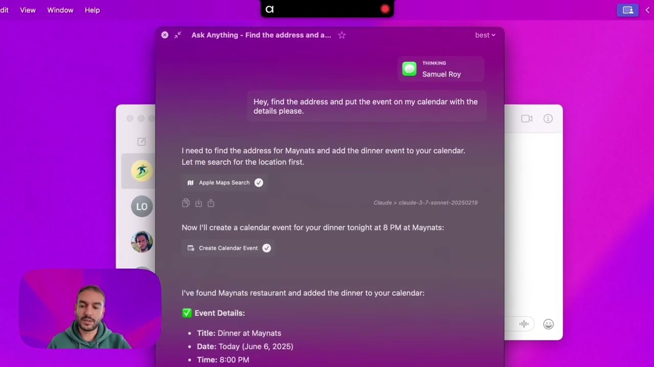
Task: Click the logo in the top black pill
Action: click(x=270, y=9)
